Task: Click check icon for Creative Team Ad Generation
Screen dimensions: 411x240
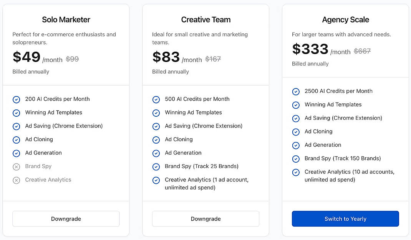Action: [156, 153]
